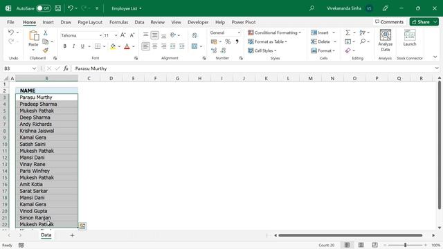Apply Bold formatting

64,46
